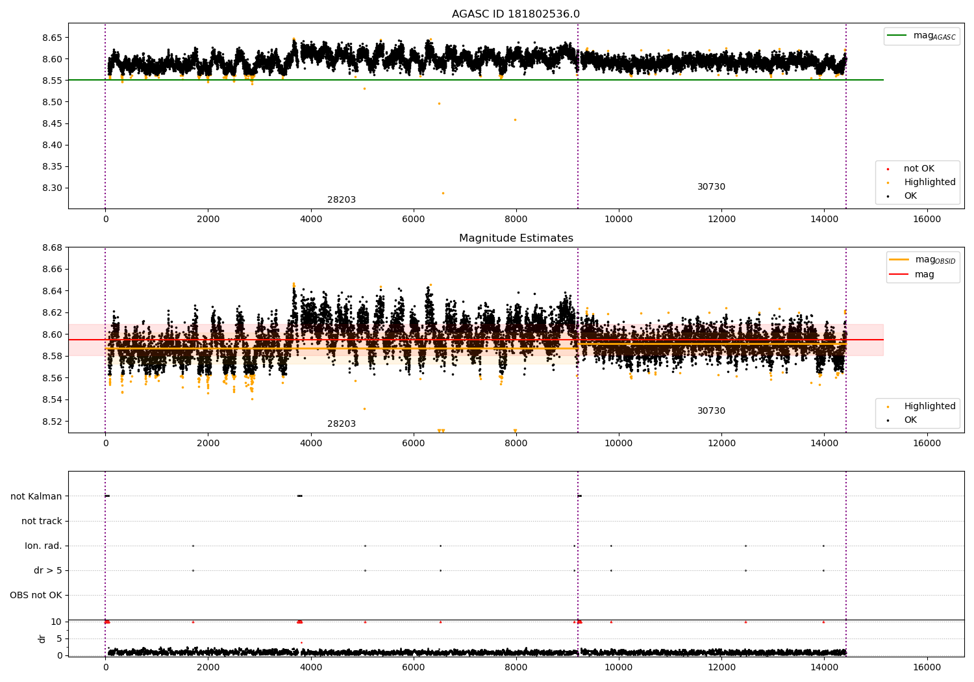The width and height of the screenshot is (974, 682).
Task: Click the orange outlier point near 8.50
Action: pos(439,103)
